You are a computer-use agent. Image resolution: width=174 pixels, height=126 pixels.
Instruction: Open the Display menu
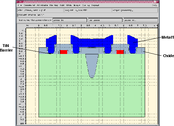(x=54, y=5)
